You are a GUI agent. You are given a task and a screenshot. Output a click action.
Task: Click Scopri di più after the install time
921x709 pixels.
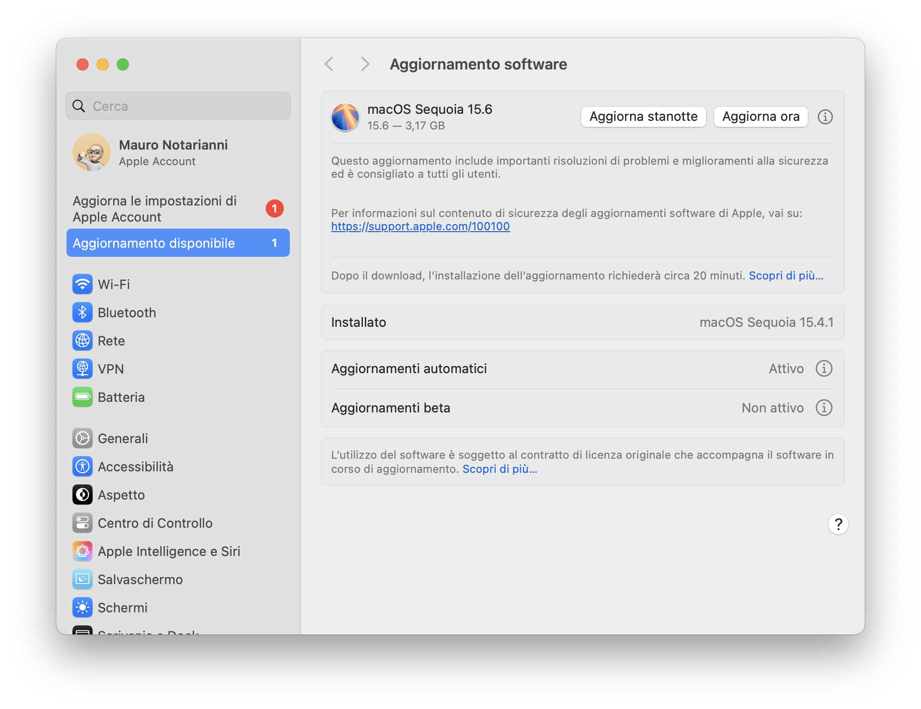[786, 275]
